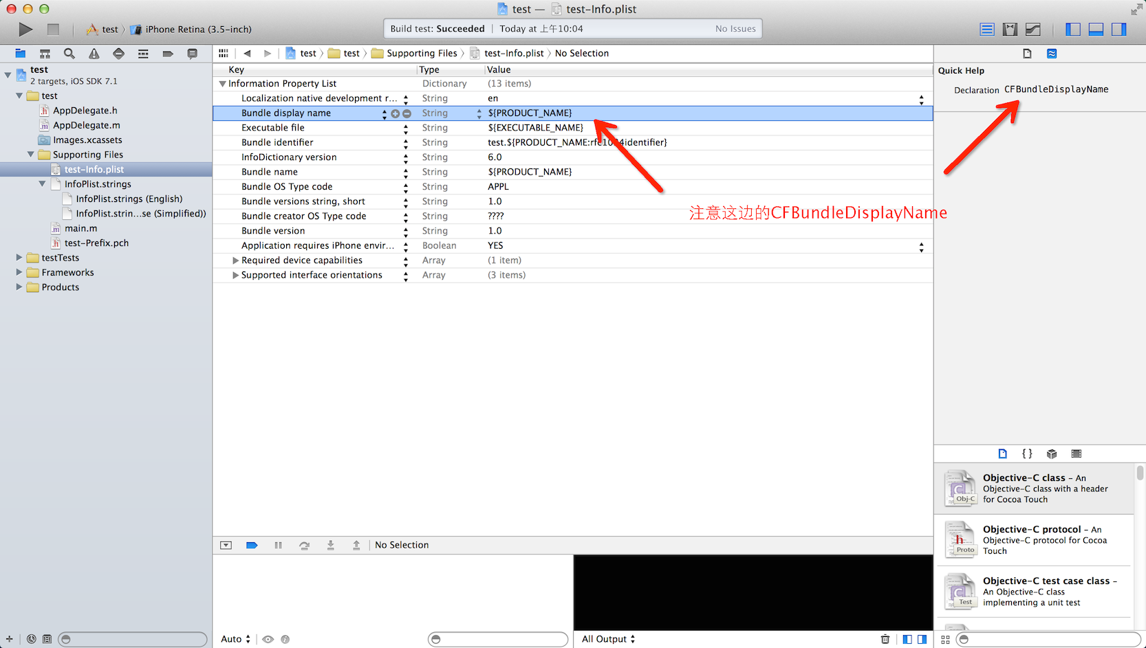Toggle the Navigator panel visibility
This screenshot has width=1146, height=648.
coord(1073,29)
